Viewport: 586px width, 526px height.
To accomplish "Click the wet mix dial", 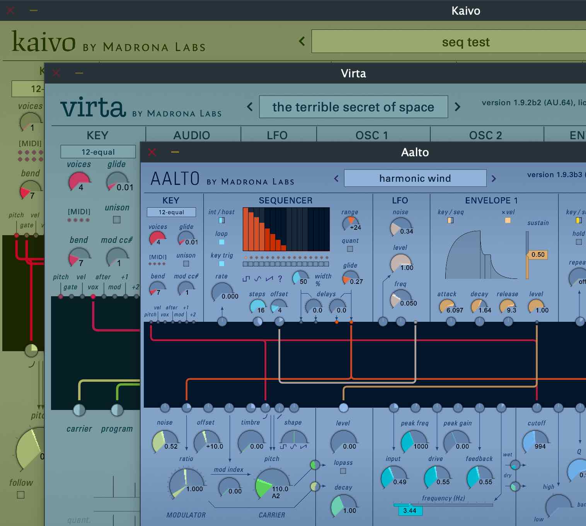I will pyautogui.click(x=515, y=465).
